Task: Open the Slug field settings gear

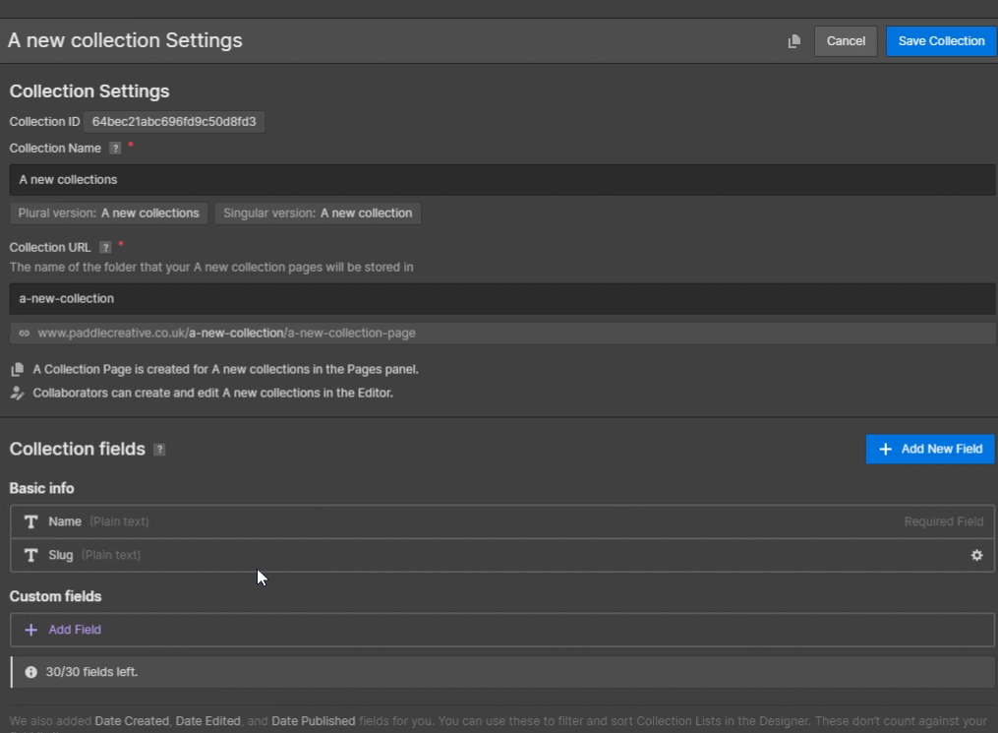Action: pos(976,555)
